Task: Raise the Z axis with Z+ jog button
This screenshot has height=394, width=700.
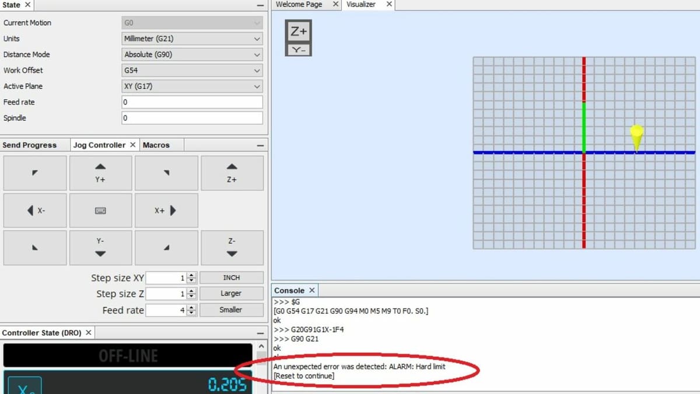Action: tap(232, 173)
